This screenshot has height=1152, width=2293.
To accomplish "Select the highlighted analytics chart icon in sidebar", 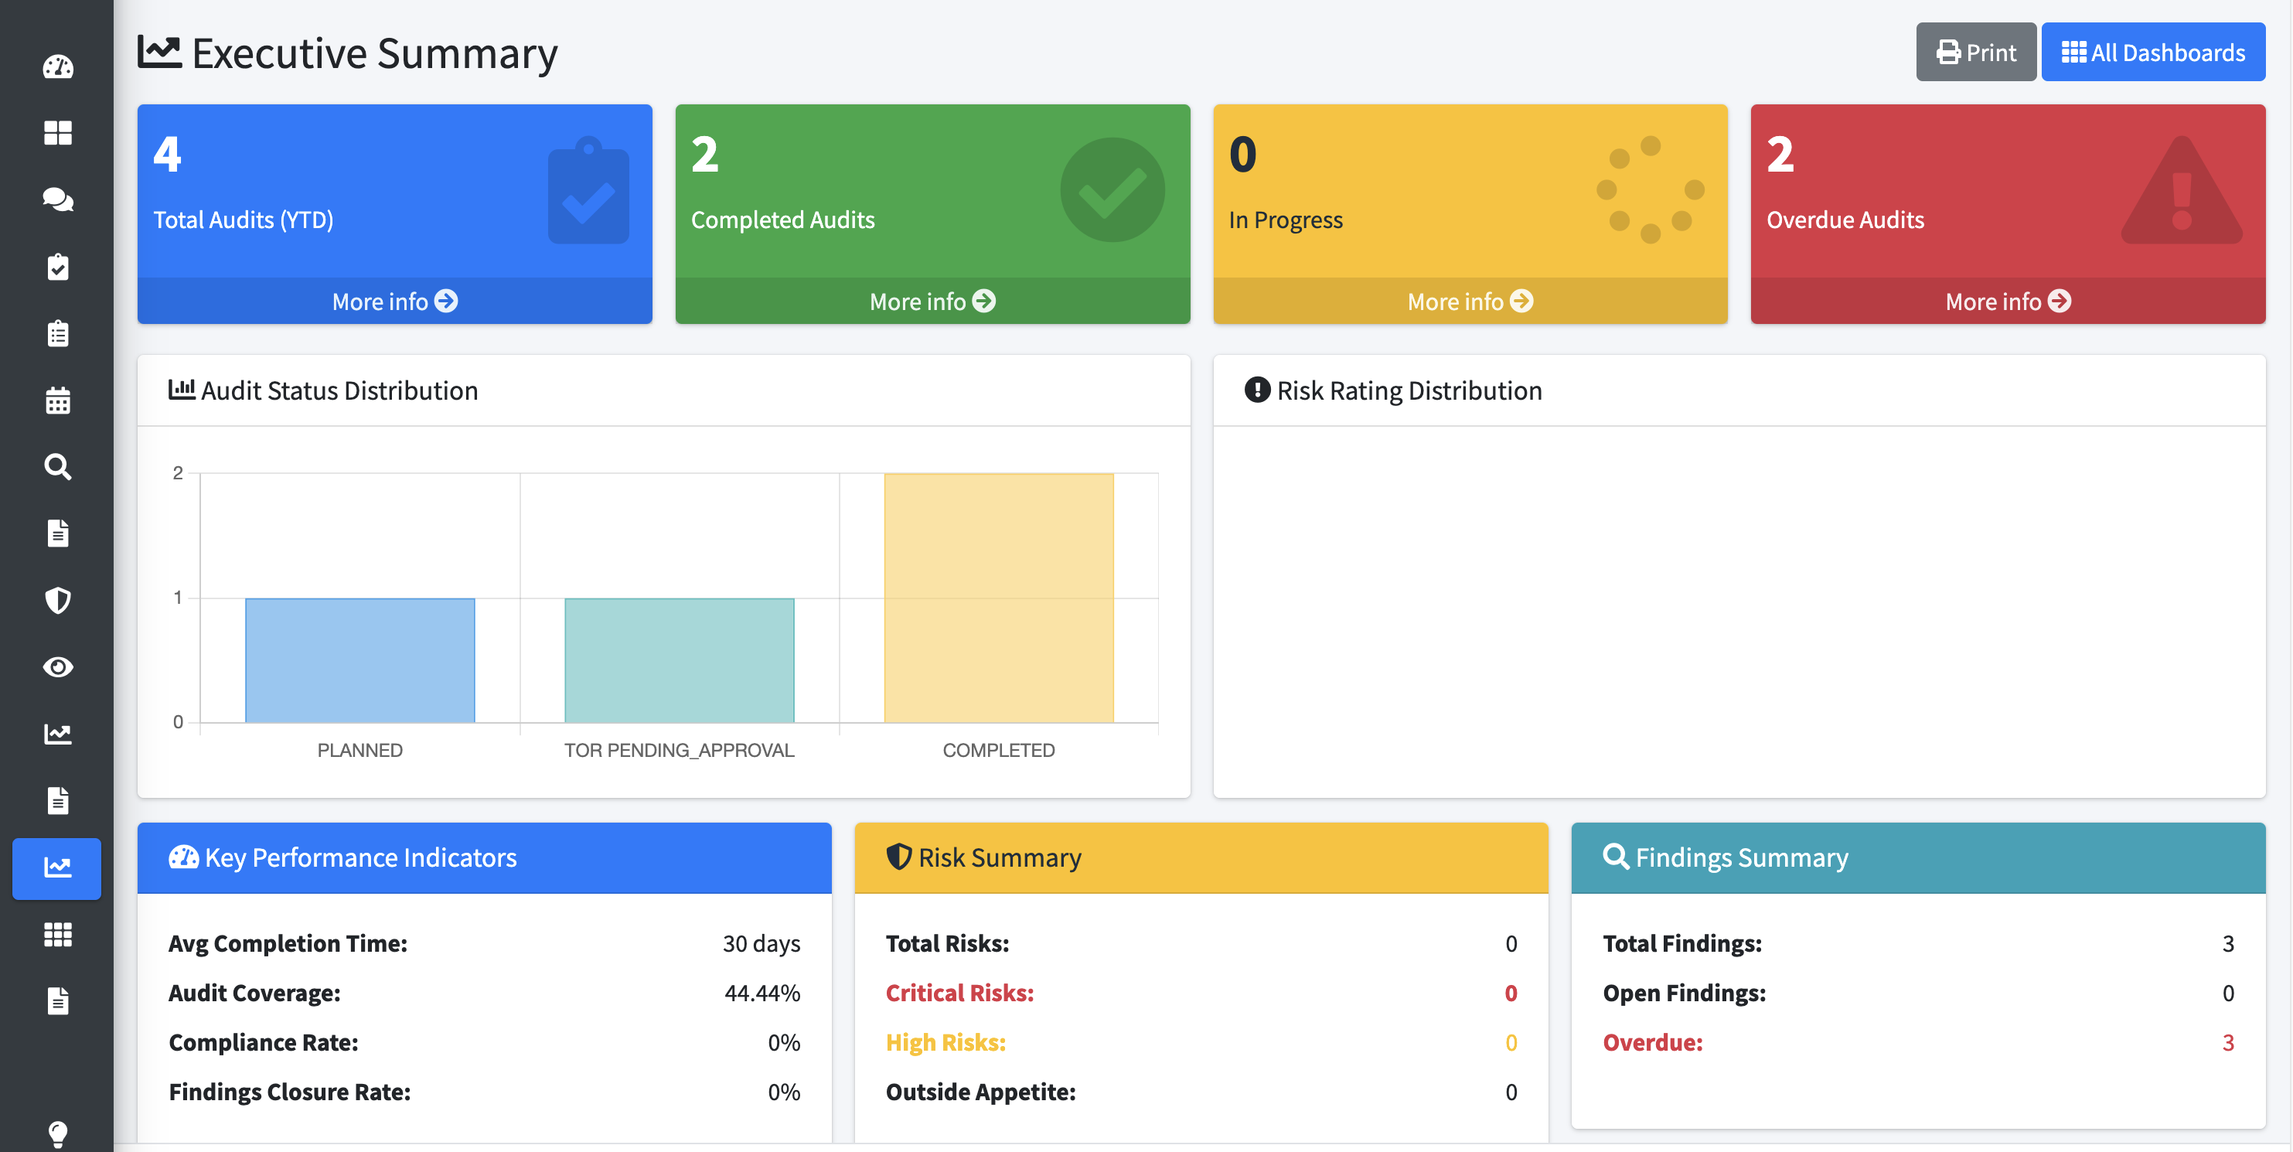I will click(57, 869).
